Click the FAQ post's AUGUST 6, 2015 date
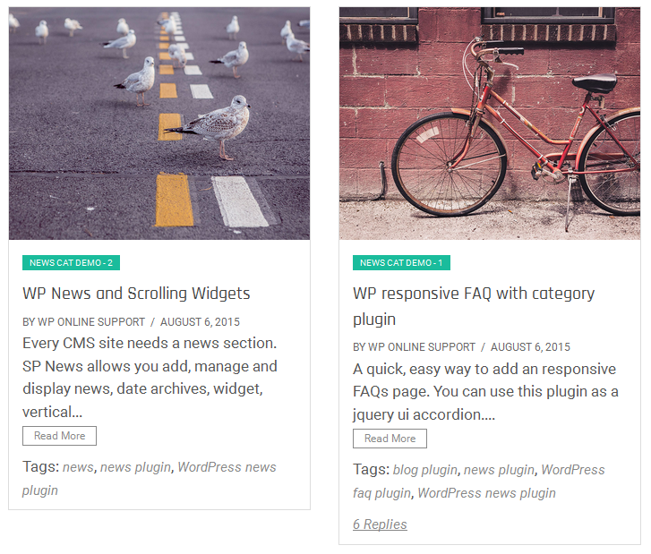Image resolution: width=651 pixels, height=554 pixels. 530,347
